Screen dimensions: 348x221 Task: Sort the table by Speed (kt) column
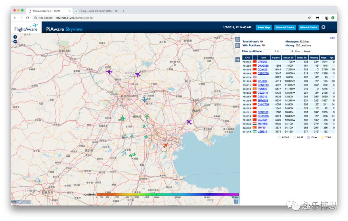(302, 58)
